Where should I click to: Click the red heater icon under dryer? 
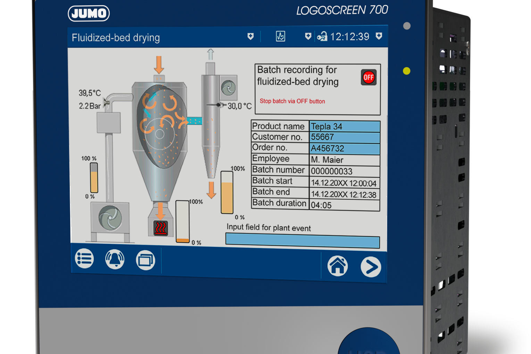(x=160, y=228)
